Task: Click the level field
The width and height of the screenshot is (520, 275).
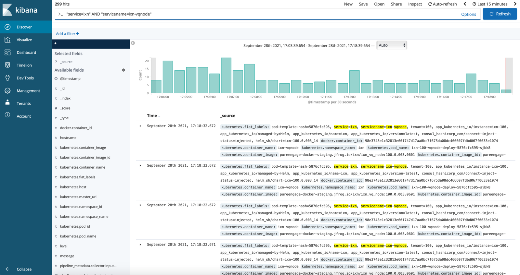Action: 64,246
